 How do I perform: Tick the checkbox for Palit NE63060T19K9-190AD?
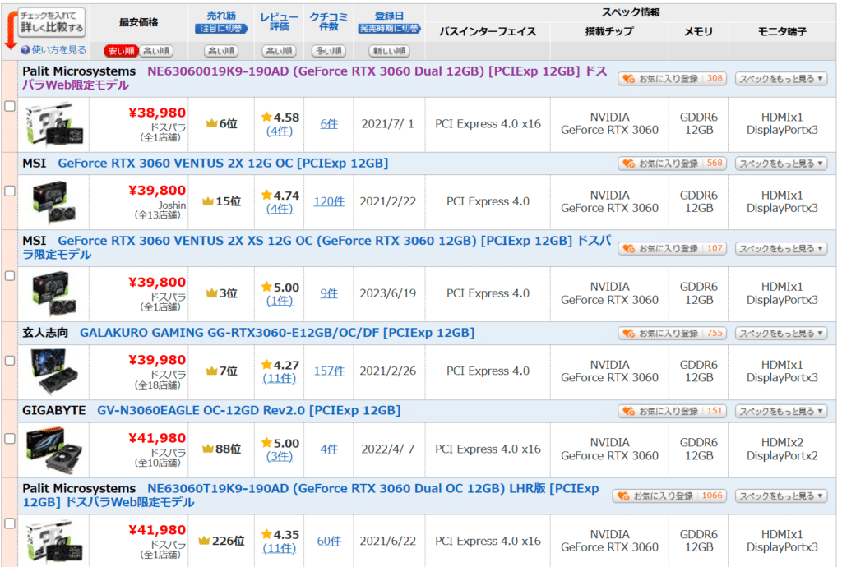(10, 523)
